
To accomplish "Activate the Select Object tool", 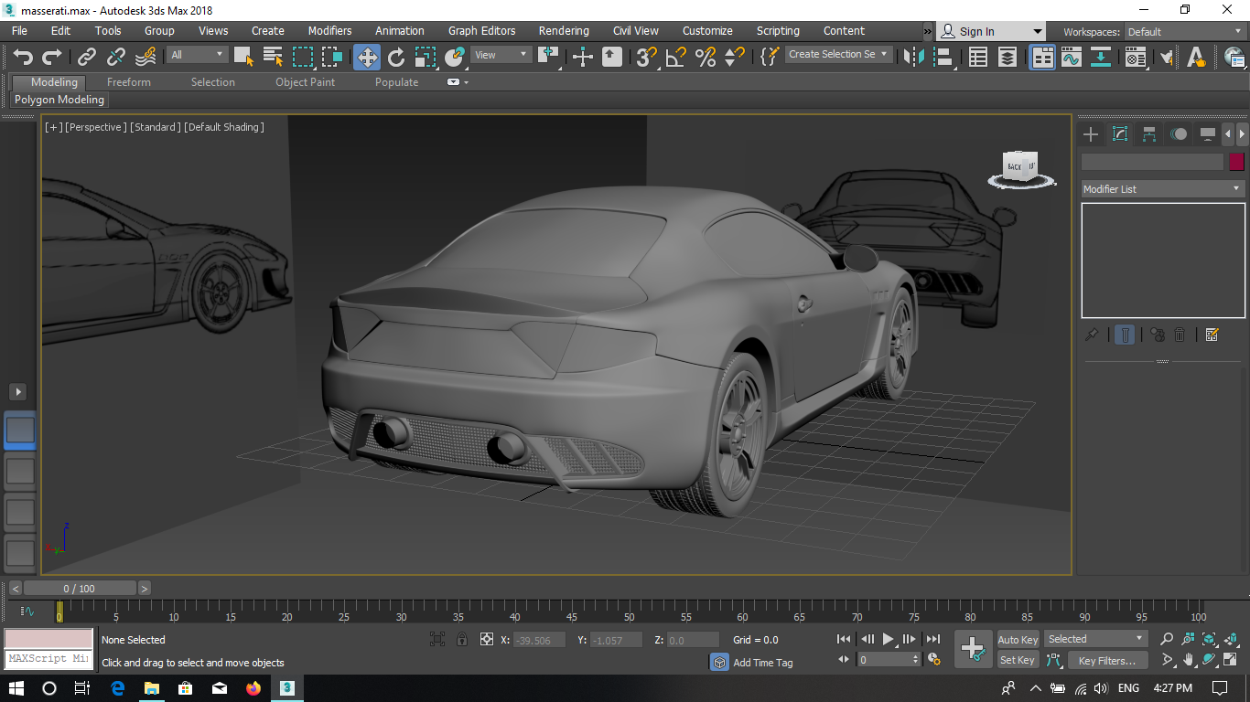I will tap(243, 58).
